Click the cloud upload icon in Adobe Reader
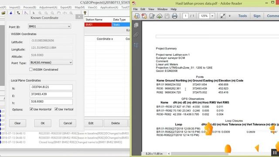279x157 pixels. [x=160, y=16]
